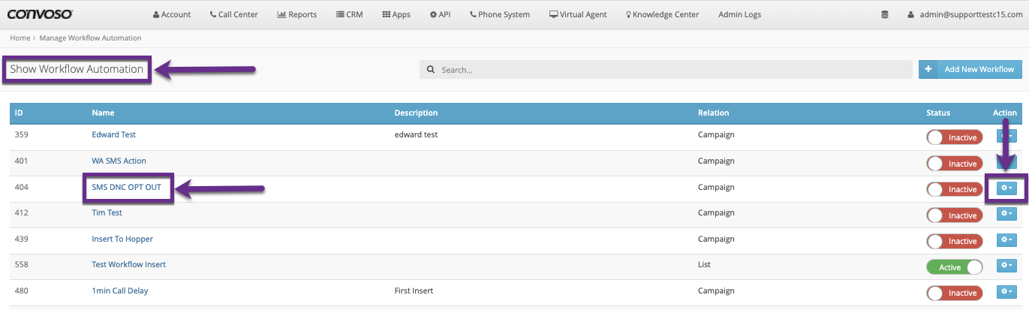The width and height of the screenshot is (1029, 310).
Task: Open the CRM menu
Action: point(350,14)
